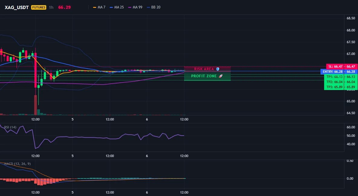Click the red 66.29 current price
This screenshot has height=196, width=358.
tap(64, 7)
